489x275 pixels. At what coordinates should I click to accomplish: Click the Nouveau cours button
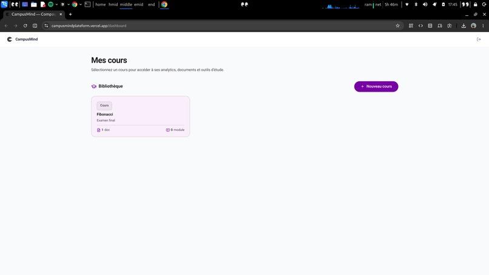point(376,86)
